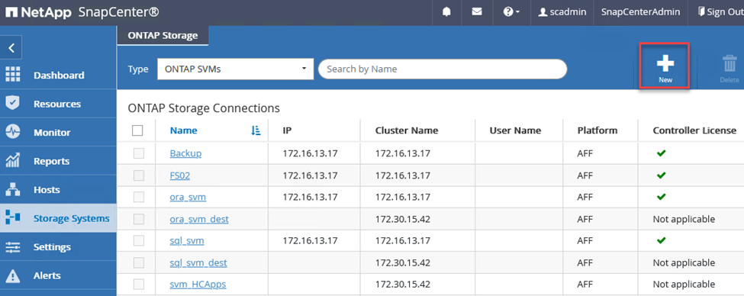Toggle the select-all checkbox in table header
The width and height of the screenshot is (744, 296).
[137, 130]
